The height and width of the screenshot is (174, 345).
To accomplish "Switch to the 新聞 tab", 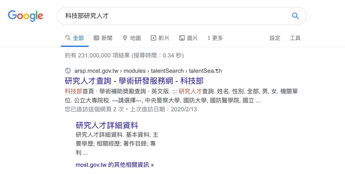I will point(103,38).
